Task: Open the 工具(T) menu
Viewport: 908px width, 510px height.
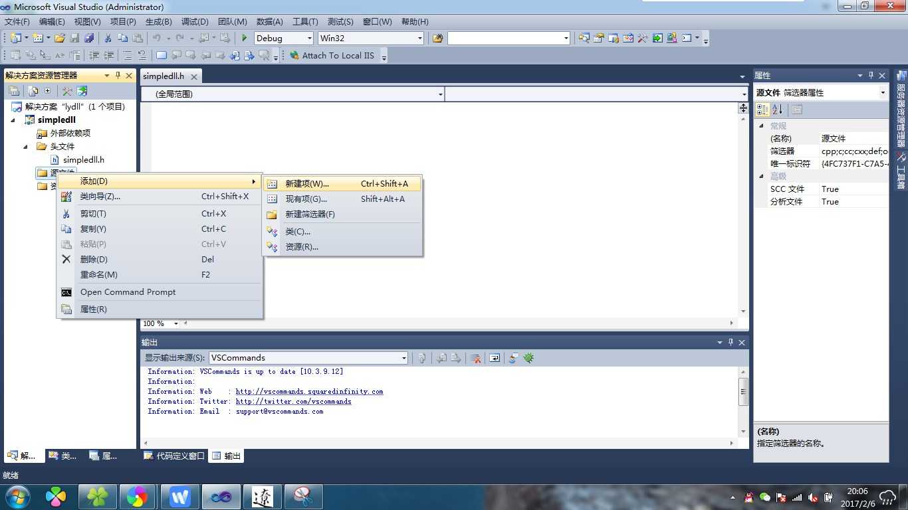Action: (305, 22)
